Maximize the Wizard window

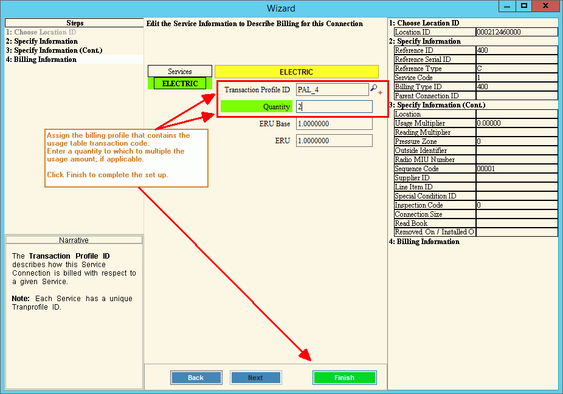[x=524, y=7]
